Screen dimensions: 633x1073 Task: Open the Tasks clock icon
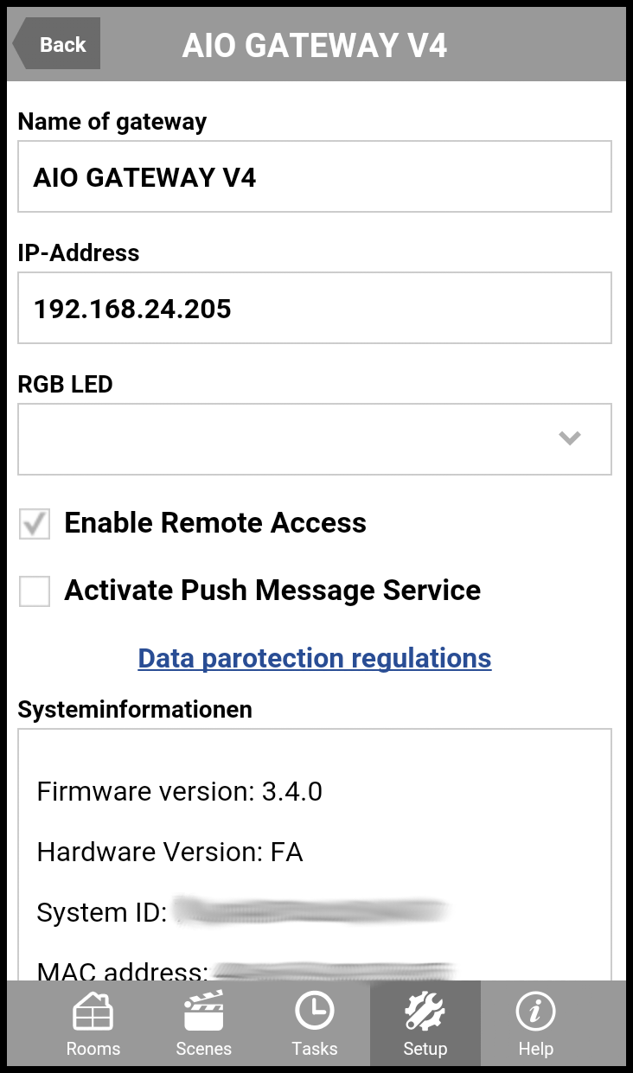tap(314, 1012)
